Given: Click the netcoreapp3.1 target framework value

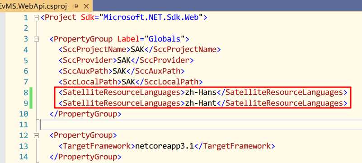Looking at the screenshot, I should (x=165, y=146).
